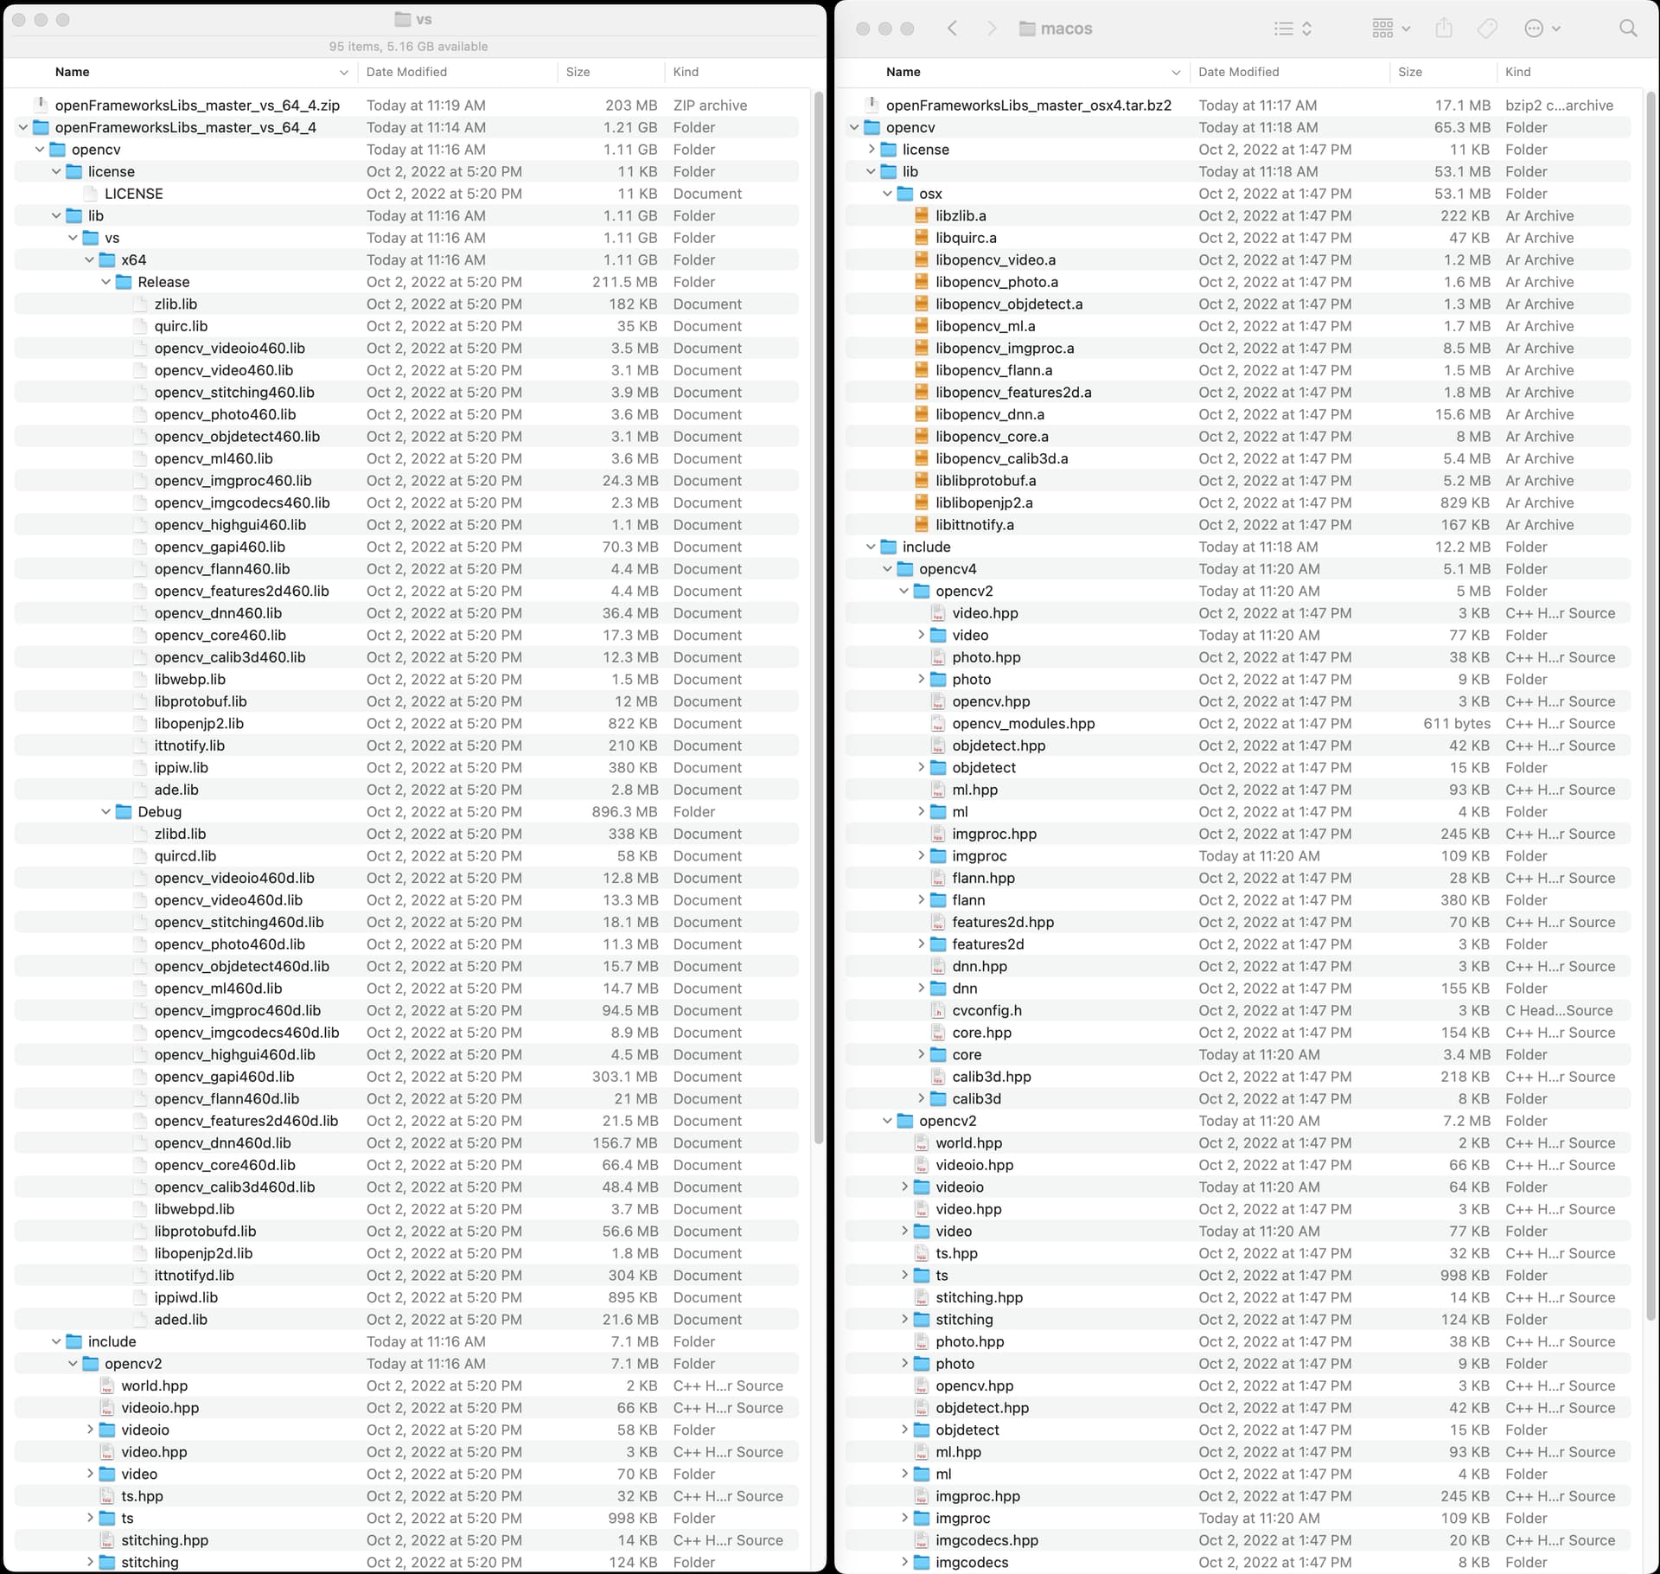Viewport: 1660px width, 1574px height.
Task: Select the libopencv_dnn.a archive file
Action: [989, 414]
